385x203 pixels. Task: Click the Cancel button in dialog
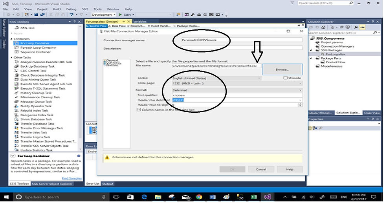point(261,169)
